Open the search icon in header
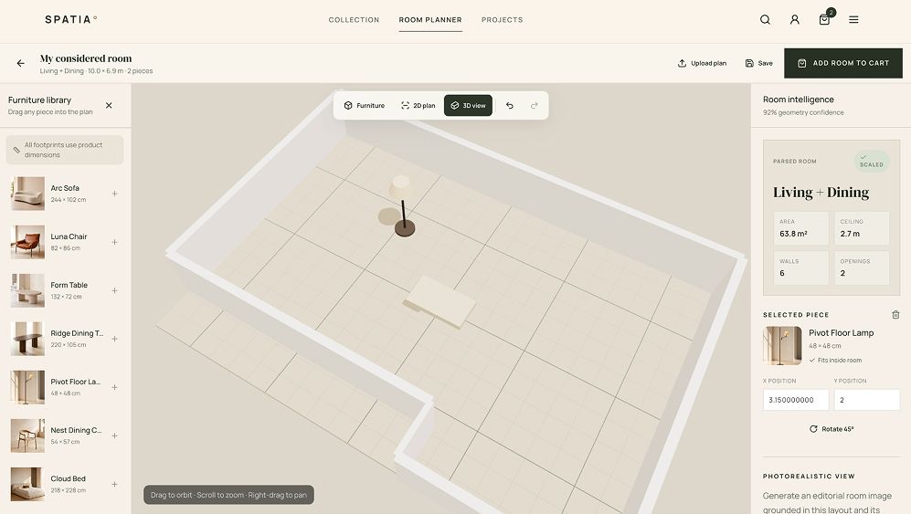This screenshot has height=514, width=911. pos(765,20)
